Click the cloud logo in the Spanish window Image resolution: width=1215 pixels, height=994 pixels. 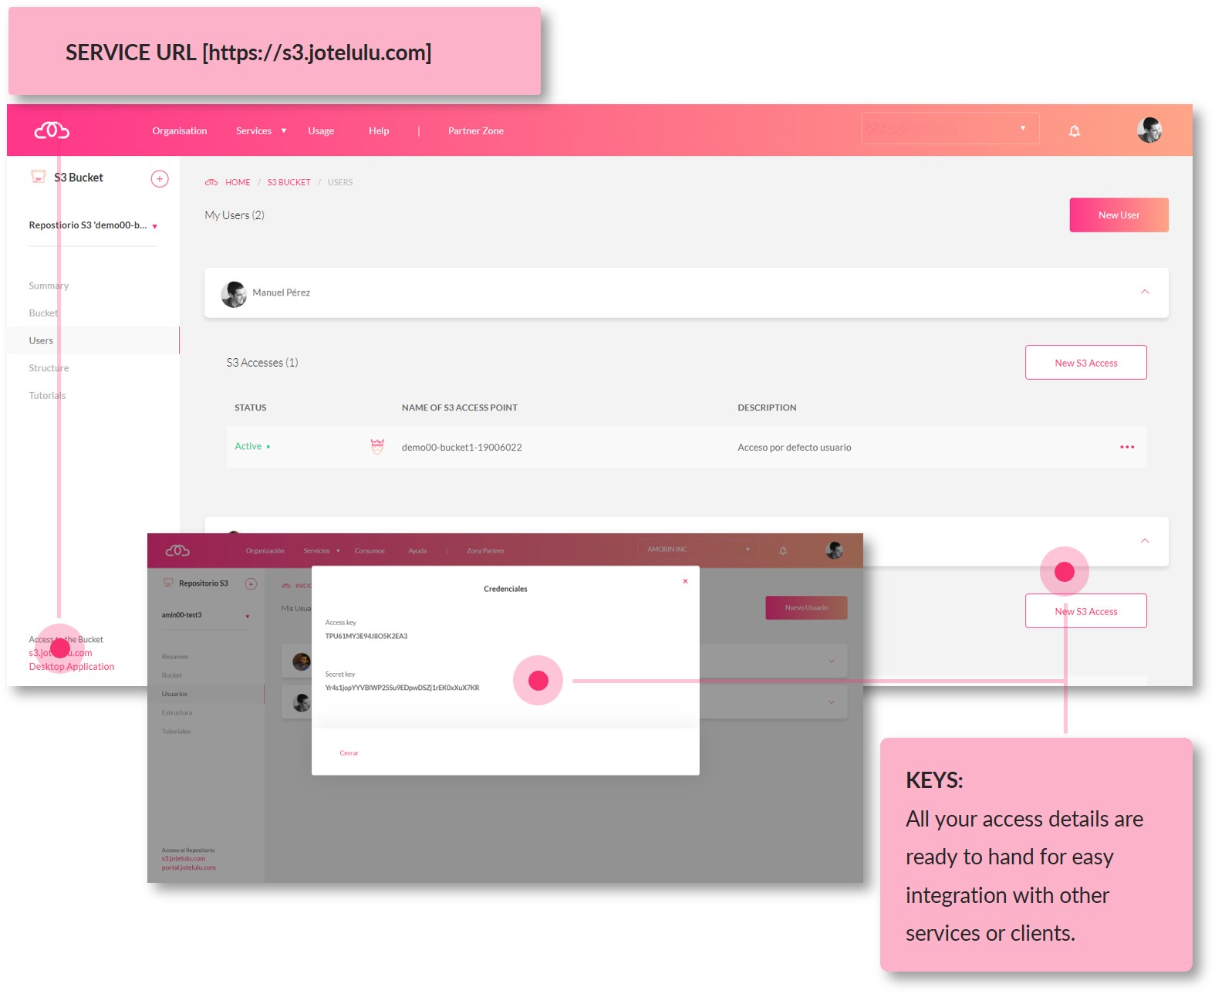pos(177,550)
